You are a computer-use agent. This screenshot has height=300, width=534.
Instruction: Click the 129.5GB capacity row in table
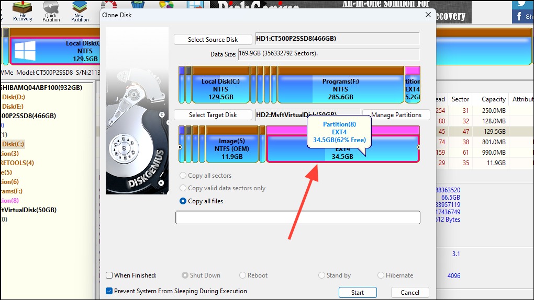(485, 131)
